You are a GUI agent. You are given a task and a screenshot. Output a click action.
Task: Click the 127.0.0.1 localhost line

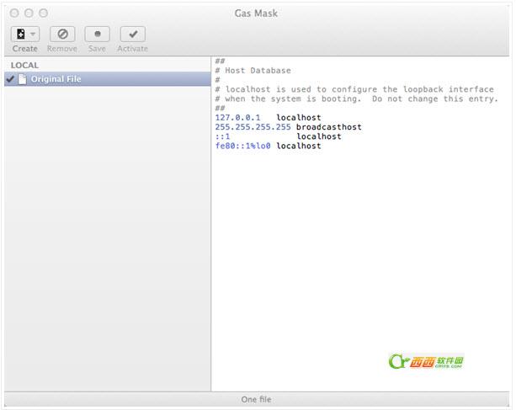point(267,118)
